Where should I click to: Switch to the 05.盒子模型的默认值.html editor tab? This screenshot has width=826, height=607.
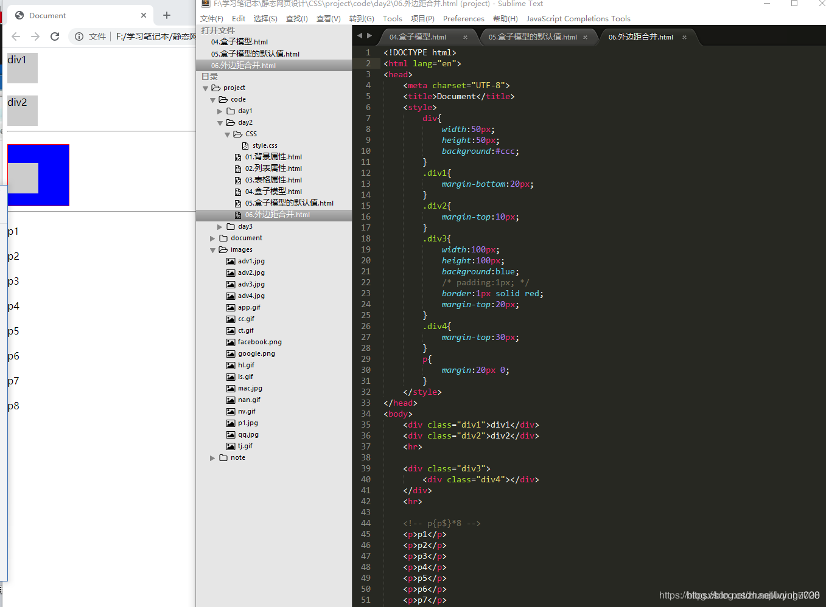pos(533,37)
